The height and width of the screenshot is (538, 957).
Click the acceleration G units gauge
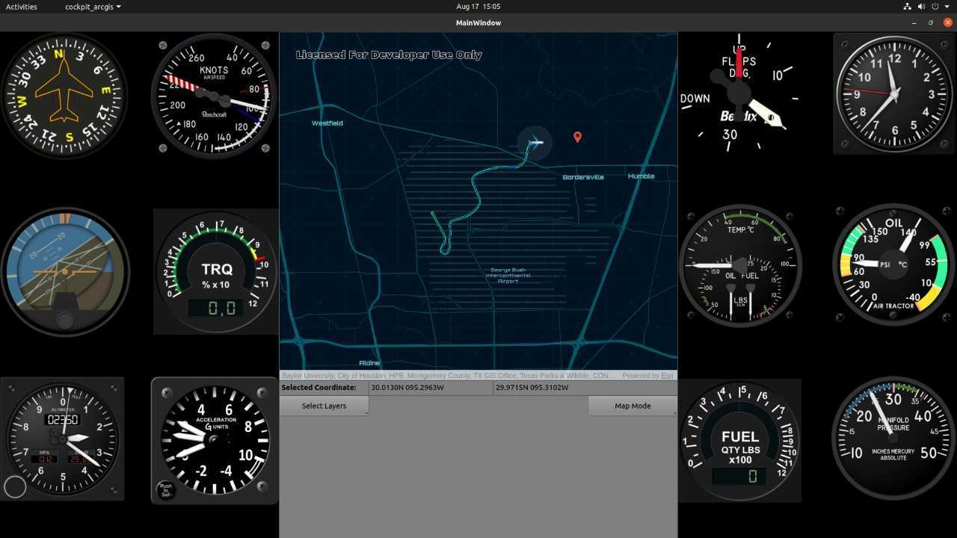215,441
